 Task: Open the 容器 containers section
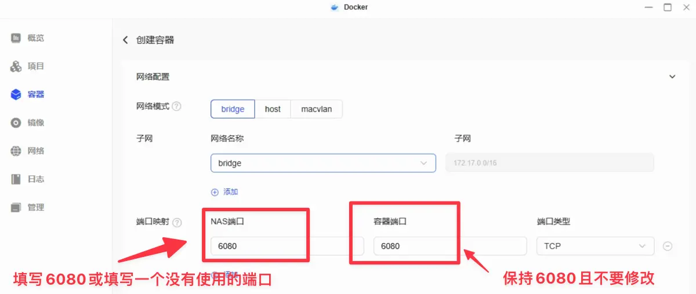(x=28, y=94)
